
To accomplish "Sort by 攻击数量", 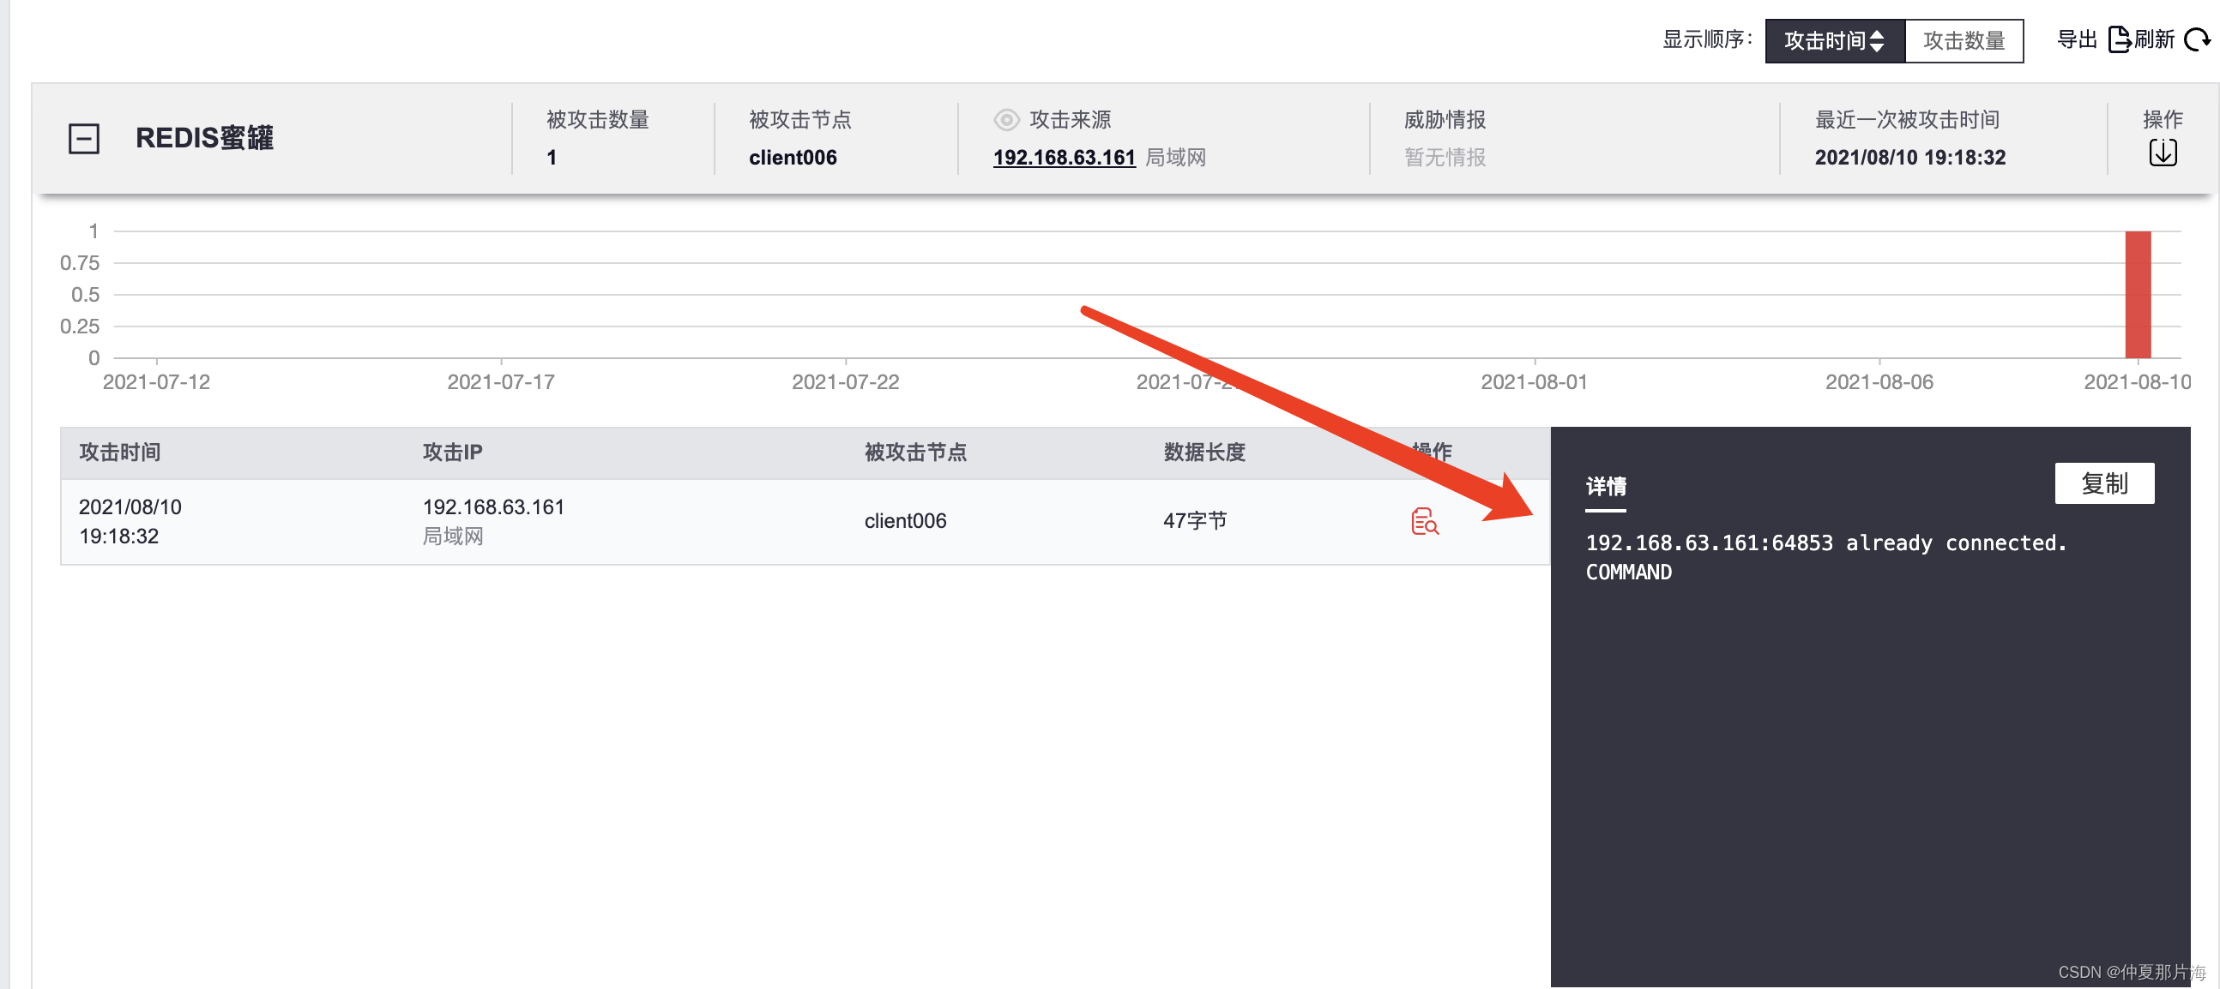I will pyautogui.click(x=1964, y=40).
